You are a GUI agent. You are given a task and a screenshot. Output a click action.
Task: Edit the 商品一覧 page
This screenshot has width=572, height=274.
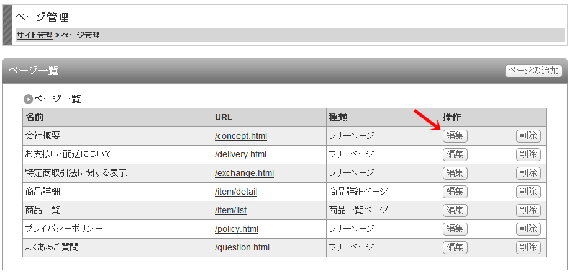(455, 210)
